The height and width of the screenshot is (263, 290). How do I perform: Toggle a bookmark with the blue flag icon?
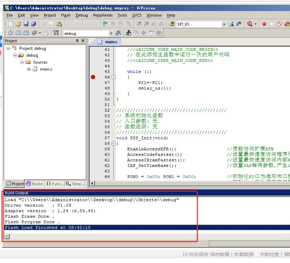tap(105, 24)
